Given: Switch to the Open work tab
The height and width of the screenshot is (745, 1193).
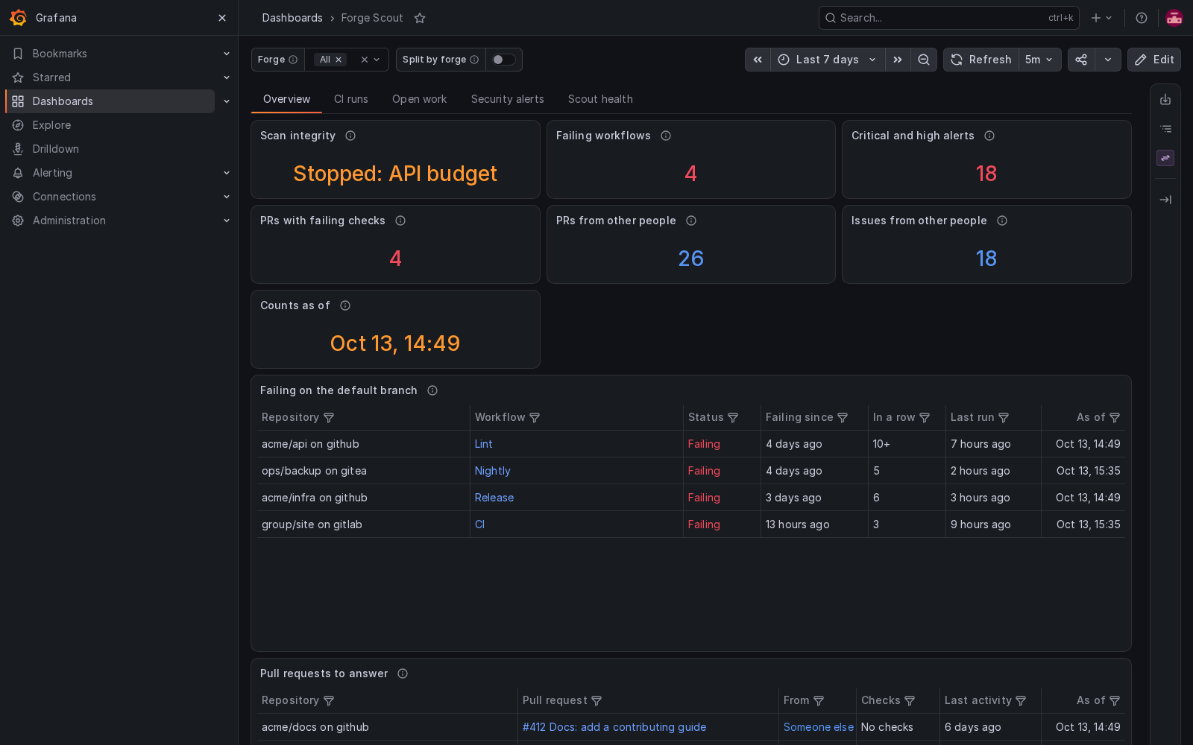Looking at the screenshot, I should click(420, 99).
